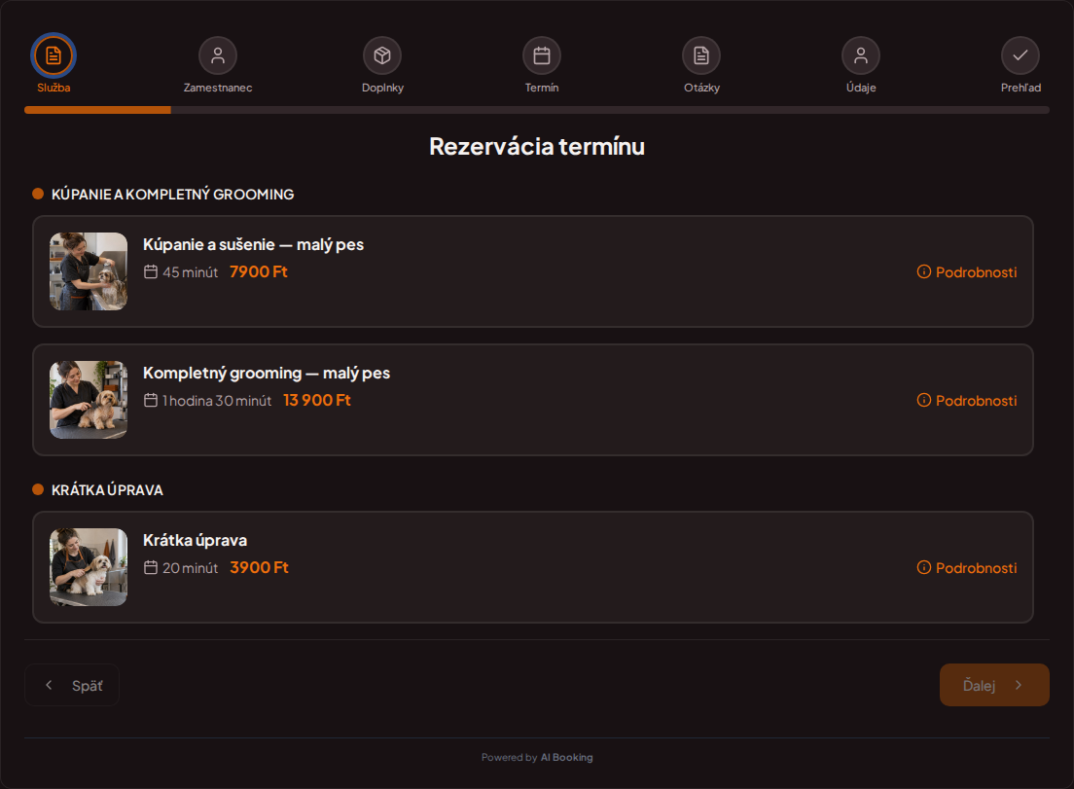Screen dimensions: 1074x789
Task: Select the Otázky step document icon
Action: (x=701, y=55)
